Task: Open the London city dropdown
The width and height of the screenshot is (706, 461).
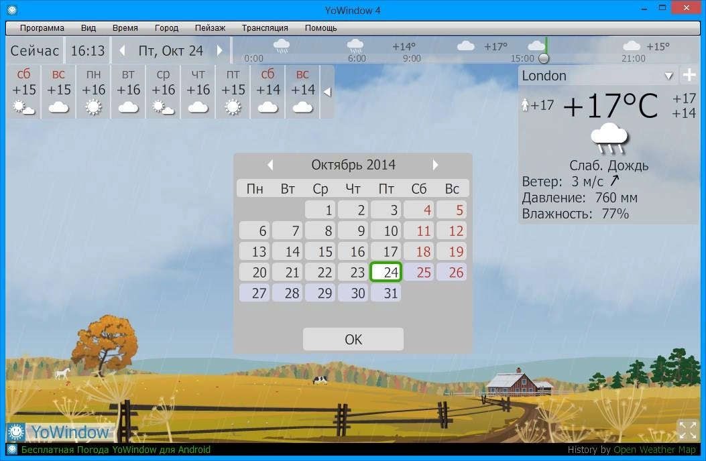Action: point(668,76)
